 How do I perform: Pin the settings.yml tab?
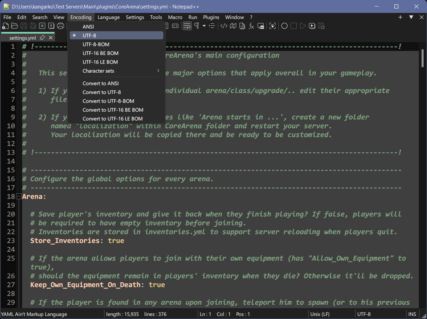[x=42, y=38]
